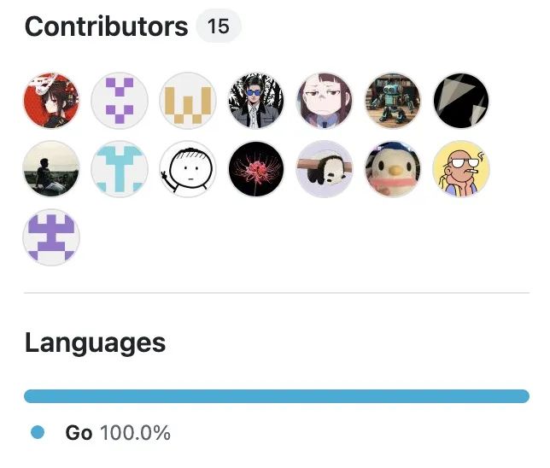Open the red spider lily flower avatar

coord(256,169)
